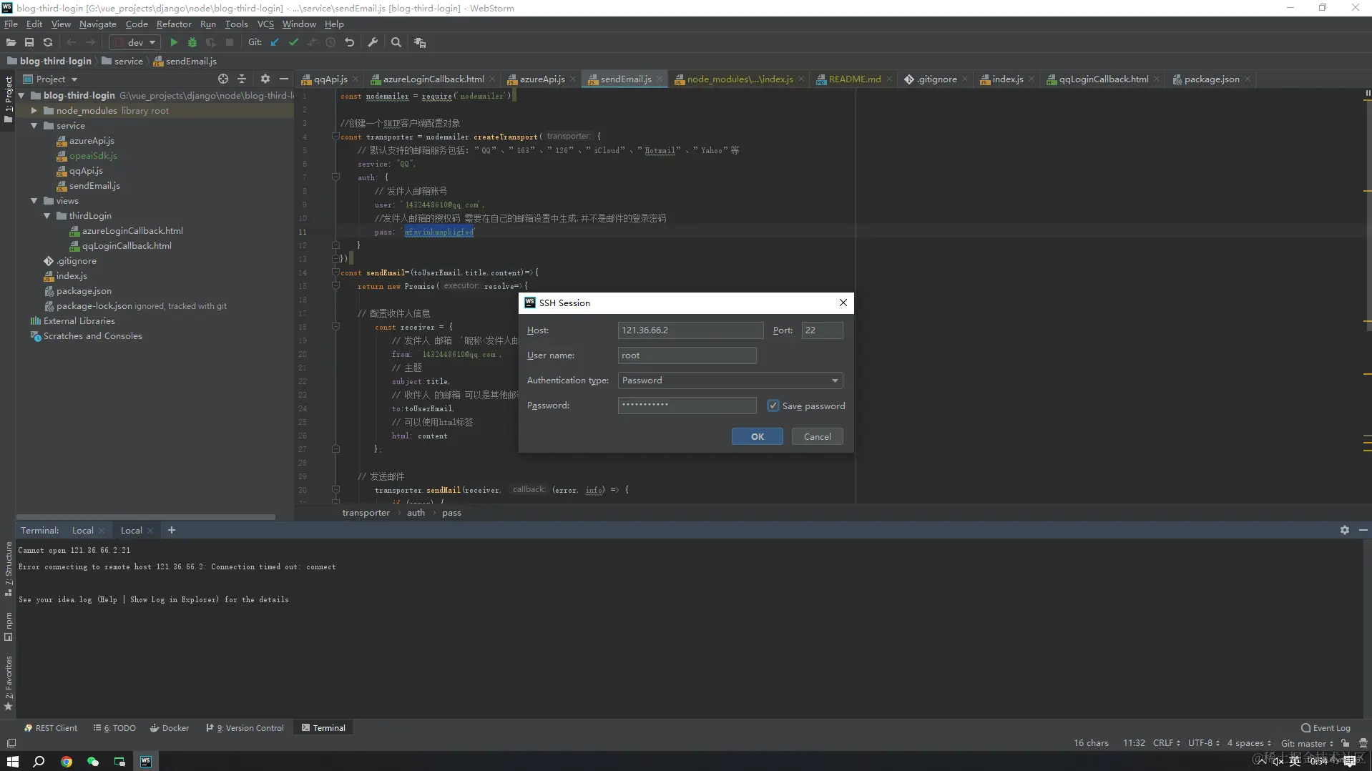The image size is (1372, 771).
Task: Open the Refactor menu
Action: [174, 24]
